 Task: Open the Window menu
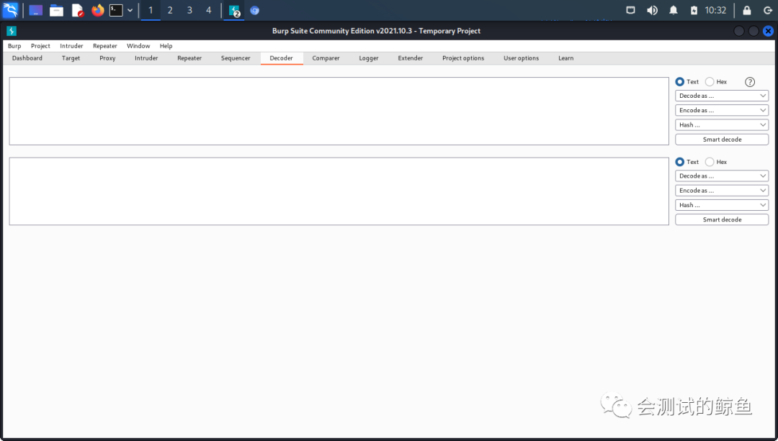(x=138, y=45)
